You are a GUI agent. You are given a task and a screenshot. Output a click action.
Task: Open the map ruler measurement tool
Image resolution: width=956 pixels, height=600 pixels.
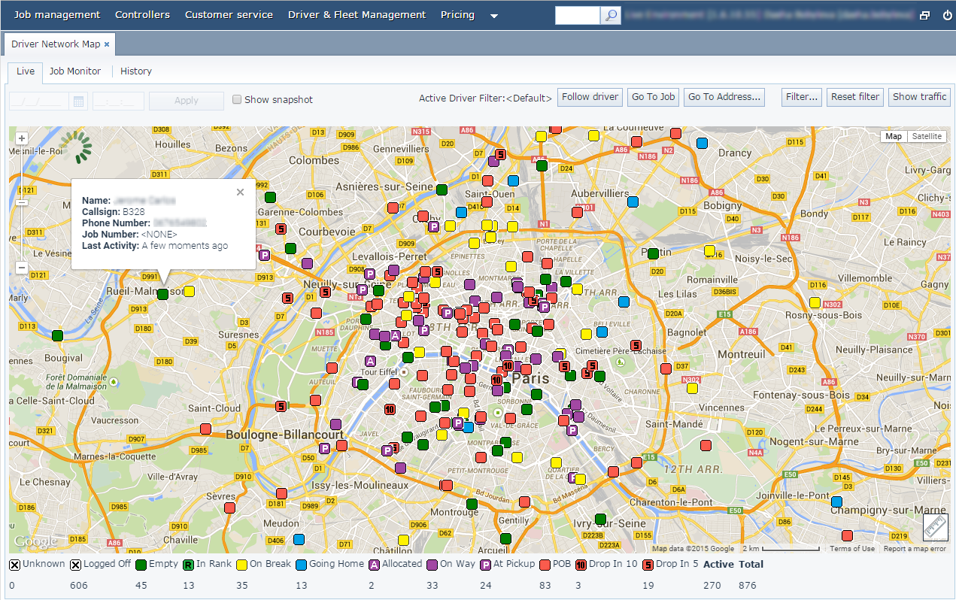coord(936,527)
